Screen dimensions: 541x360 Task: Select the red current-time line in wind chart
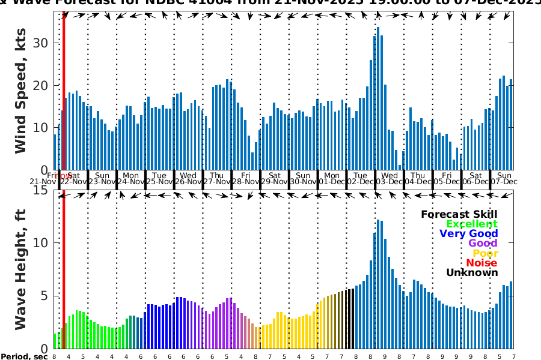tap(64, 90)
